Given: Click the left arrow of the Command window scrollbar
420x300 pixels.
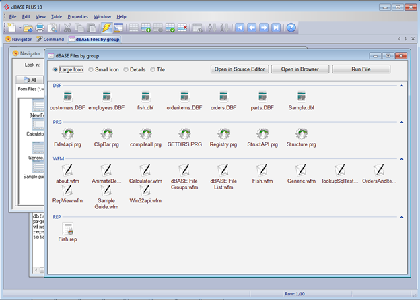Looking at the screenshot, I should click(36, 270).
